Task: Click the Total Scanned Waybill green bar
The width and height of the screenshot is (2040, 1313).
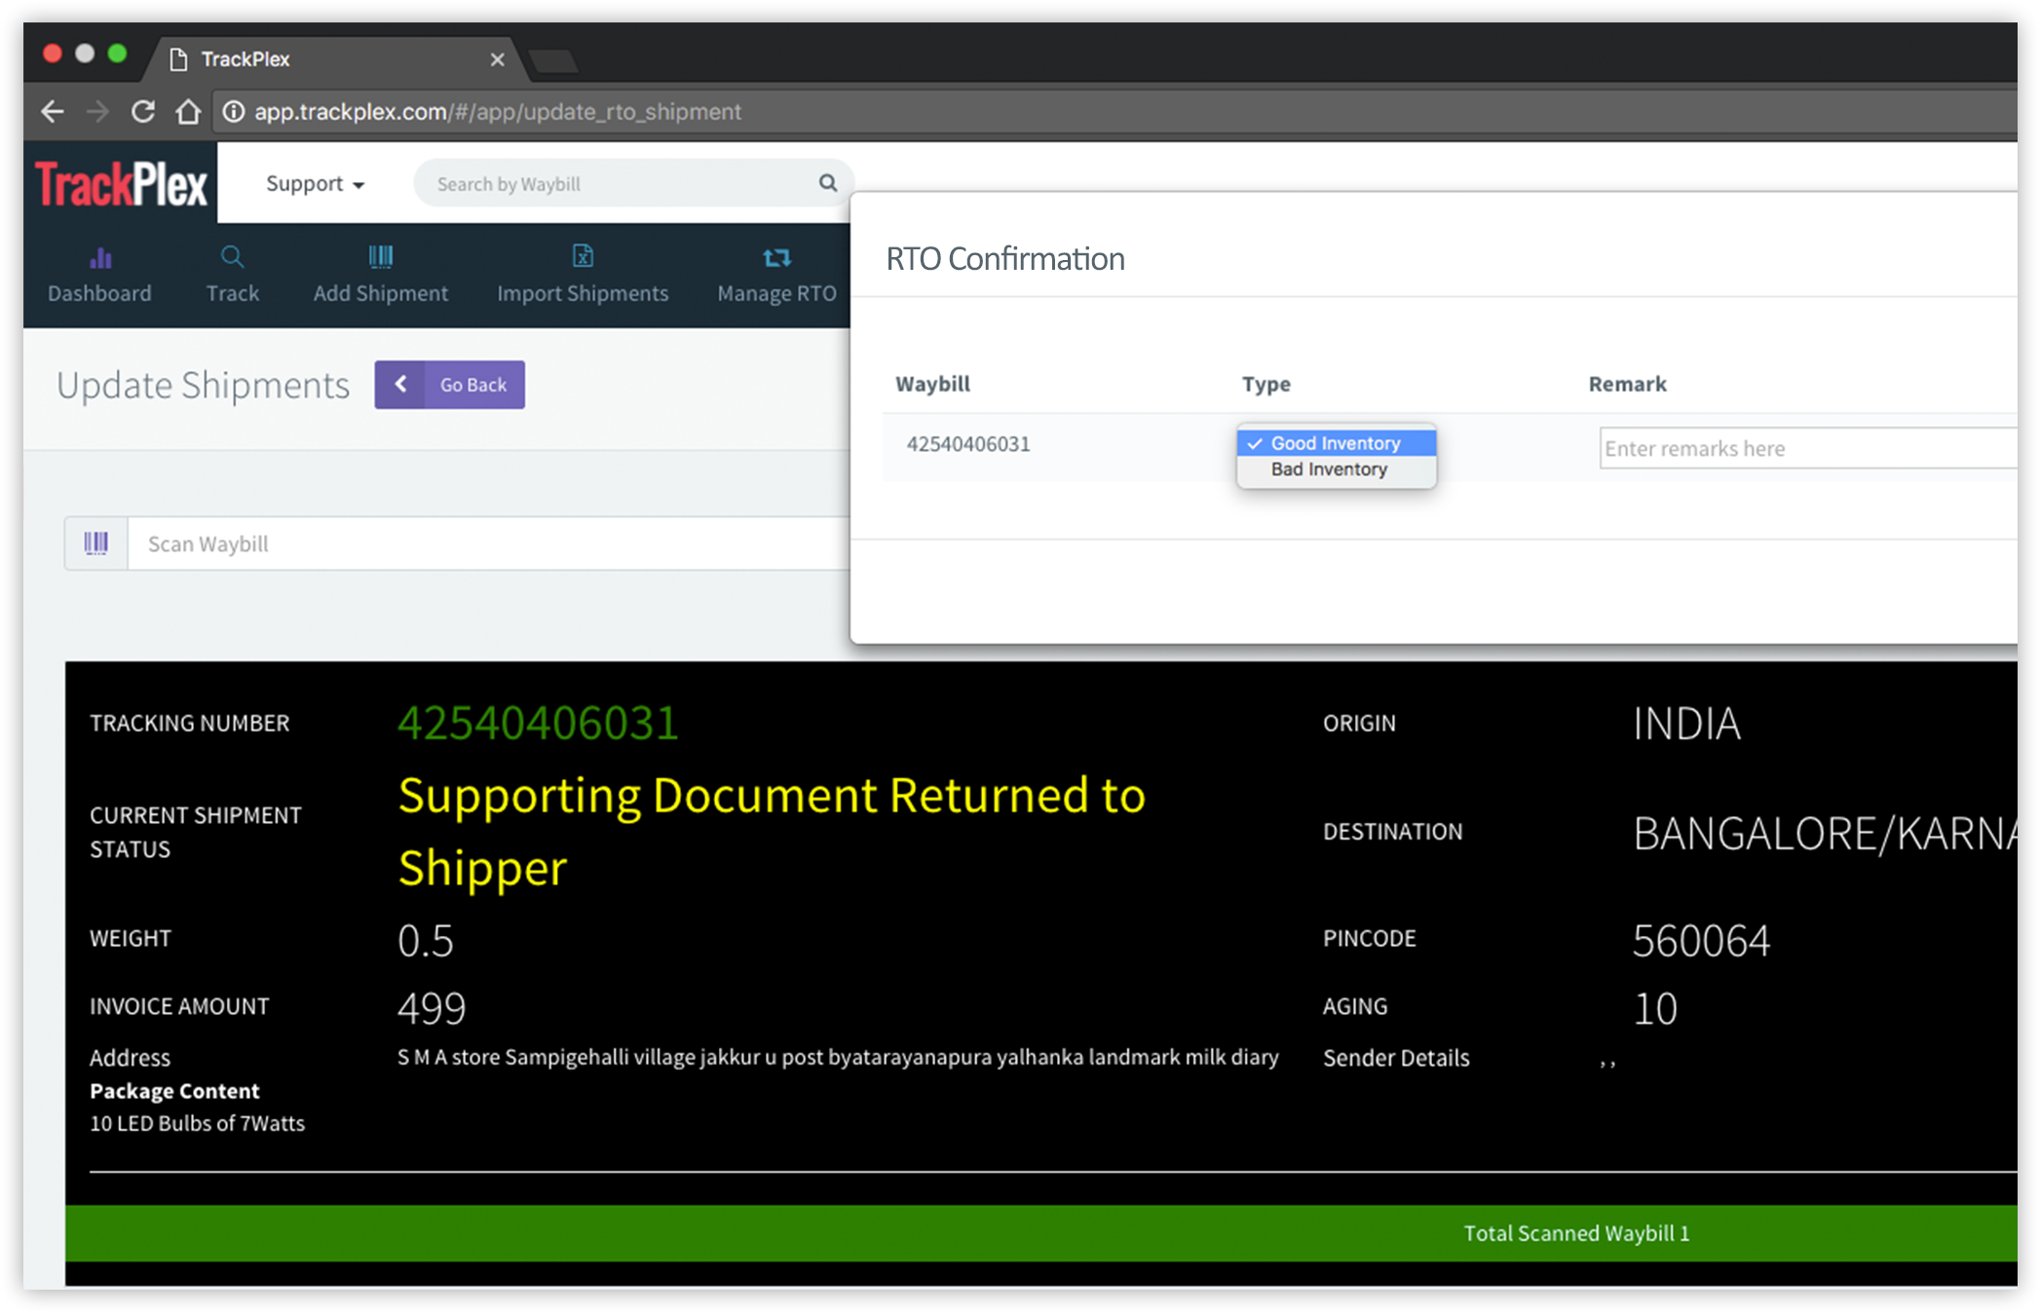Action: tap(1574, 1233)
